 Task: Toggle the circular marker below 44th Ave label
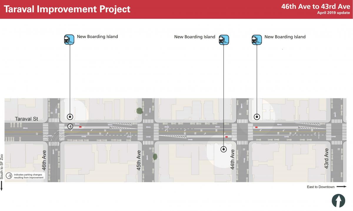224,149
